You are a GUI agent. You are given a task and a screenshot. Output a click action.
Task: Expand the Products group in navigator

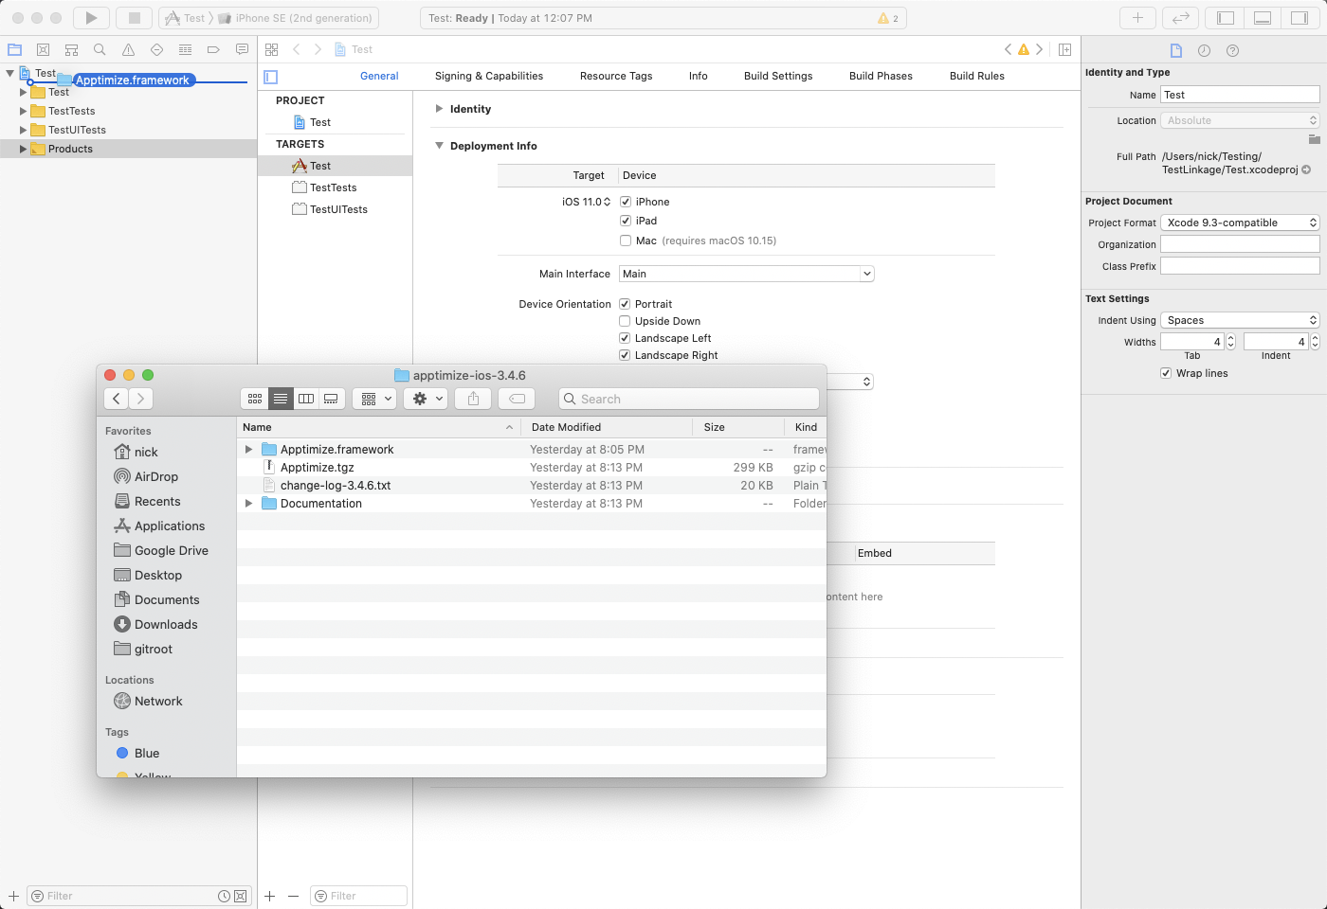click(24, 149)
